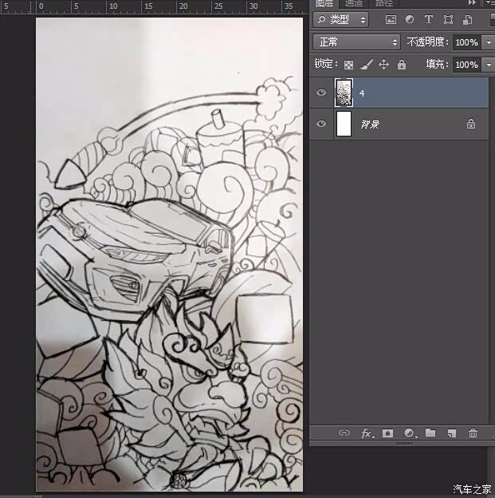Open 填充 fill slider arrow
Image resolution: width=495 pixels, height=498 pixels.
(x=489, y=65)
